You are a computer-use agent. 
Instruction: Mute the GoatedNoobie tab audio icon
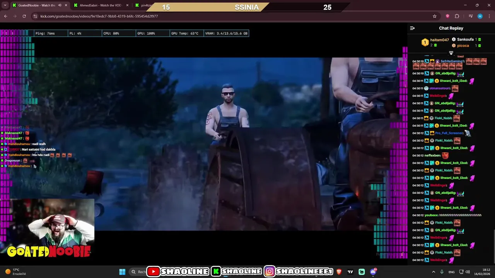click(x=60, y=5)
